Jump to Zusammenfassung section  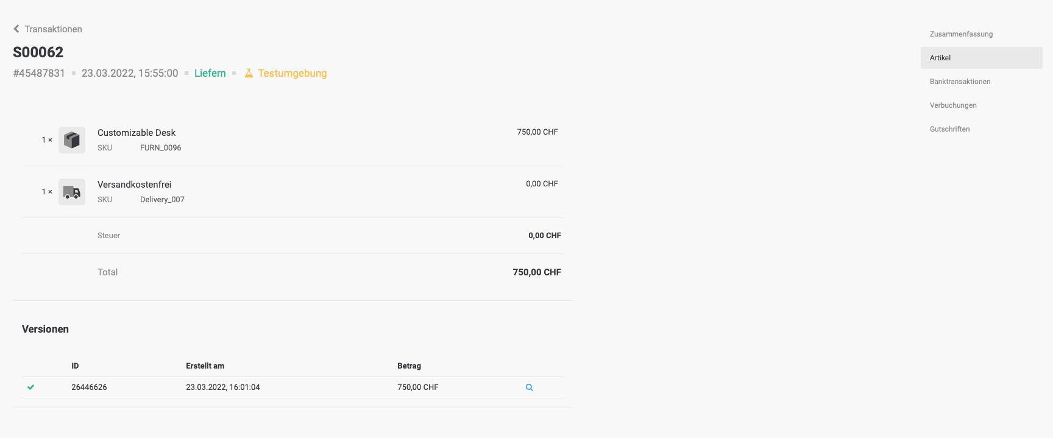point(961,34)
